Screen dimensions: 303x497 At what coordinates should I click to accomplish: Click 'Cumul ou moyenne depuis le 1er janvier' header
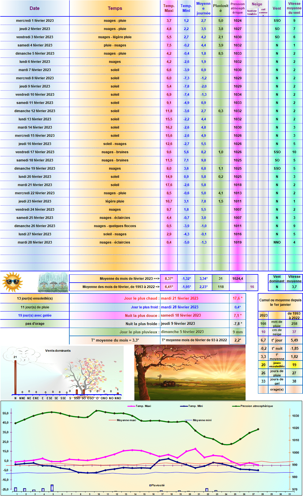(280, 302)
